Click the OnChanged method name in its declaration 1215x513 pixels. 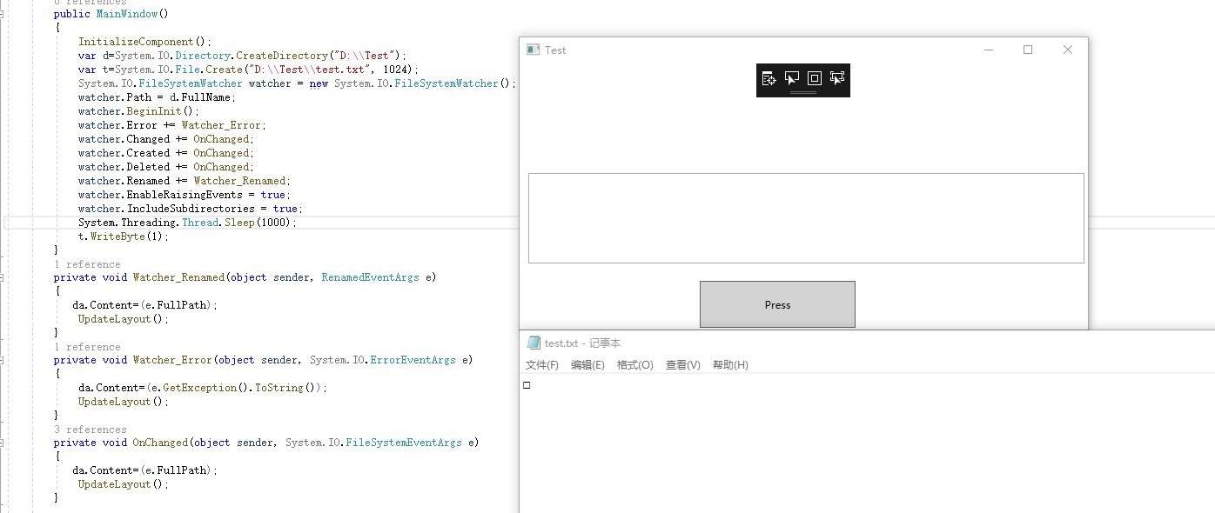(x=160, y=443)
